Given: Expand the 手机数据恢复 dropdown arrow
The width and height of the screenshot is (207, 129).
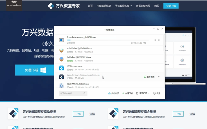Looking at the screenshot, I should (x=131, y=6).
